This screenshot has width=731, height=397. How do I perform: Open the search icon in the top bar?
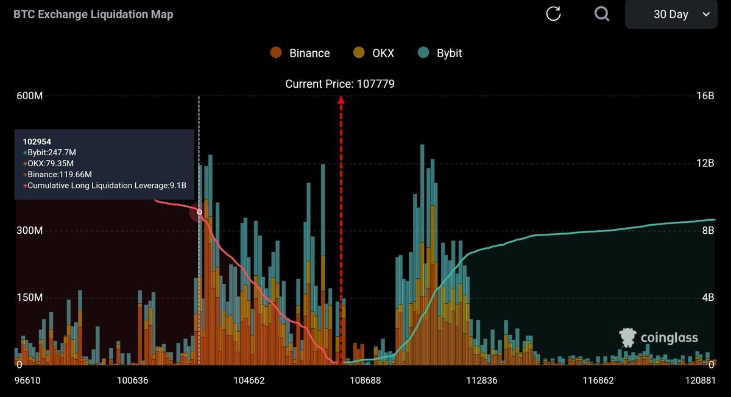tap(602, 13)
